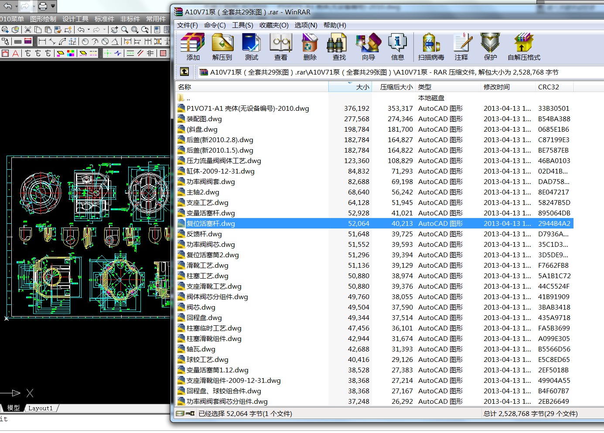Click the 删除 (Delete) icon in WinRAR
The height and width of the screenshot is (433, 604).
(x=310, y=47)
